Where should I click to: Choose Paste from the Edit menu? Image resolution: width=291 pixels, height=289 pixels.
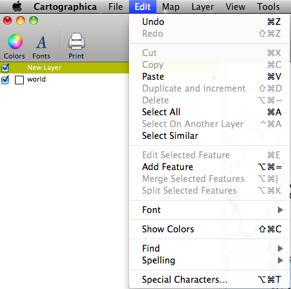pos(209,77)
